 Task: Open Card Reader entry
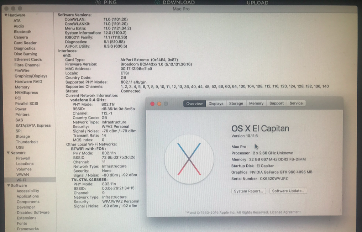(x=25, y=43)
